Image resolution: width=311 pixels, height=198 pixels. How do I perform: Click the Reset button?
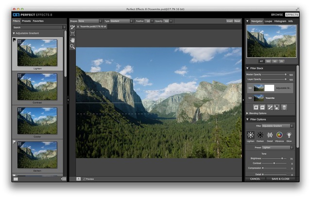tap(237, 21)
